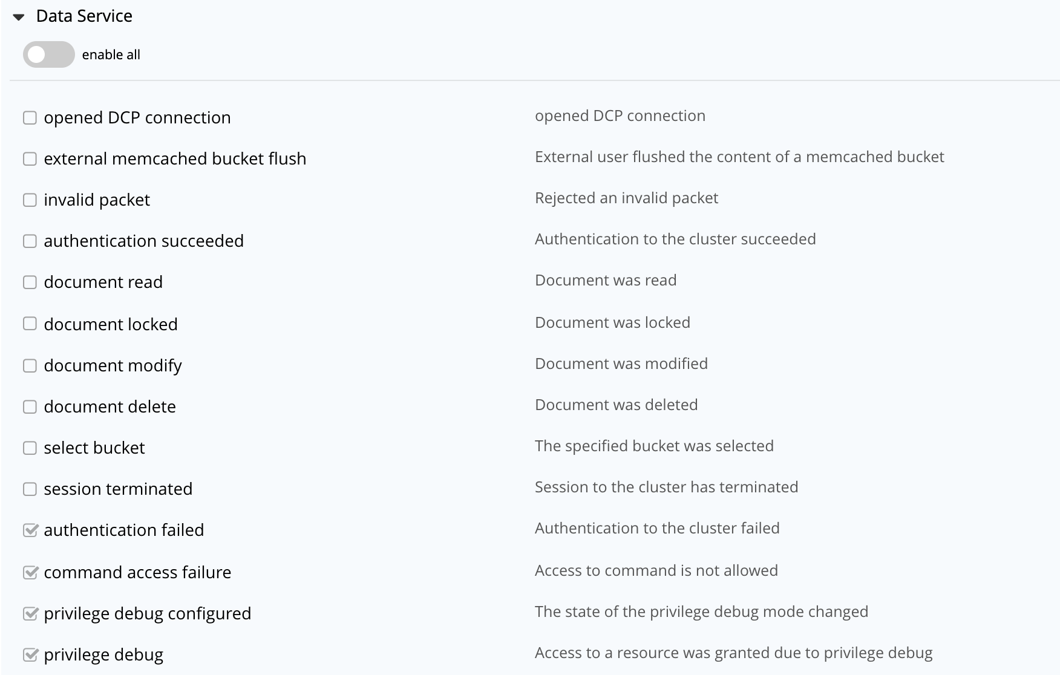Uncheck privilege debug configured
Viewport: 1060px width, 675px height.
point(30,613)
